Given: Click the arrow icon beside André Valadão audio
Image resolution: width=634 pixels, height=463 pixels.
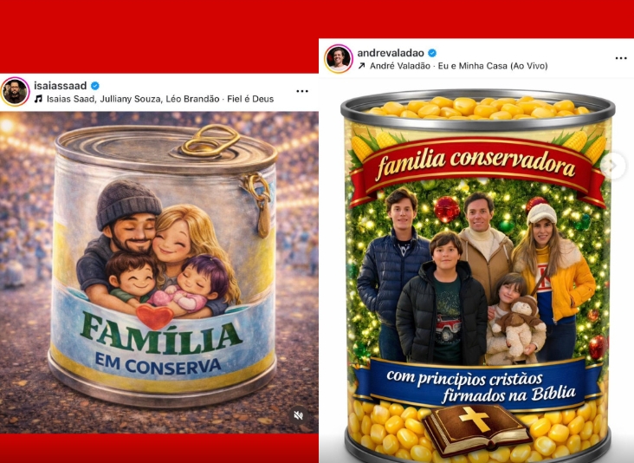Looking at the screenshot, I should click(361, 66).
